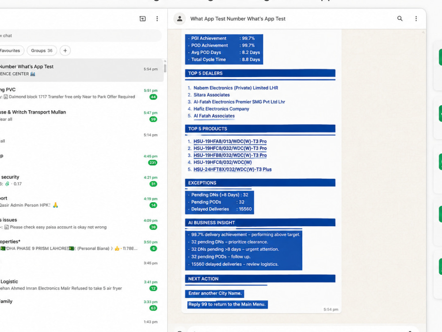Click the 31 unread badge on security chat

coord(153,184)
